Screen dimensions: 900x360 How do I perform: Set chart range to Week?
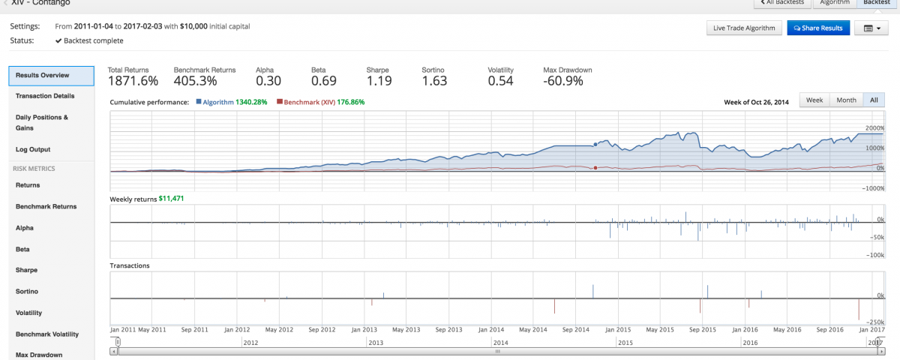tap(814, 100)
